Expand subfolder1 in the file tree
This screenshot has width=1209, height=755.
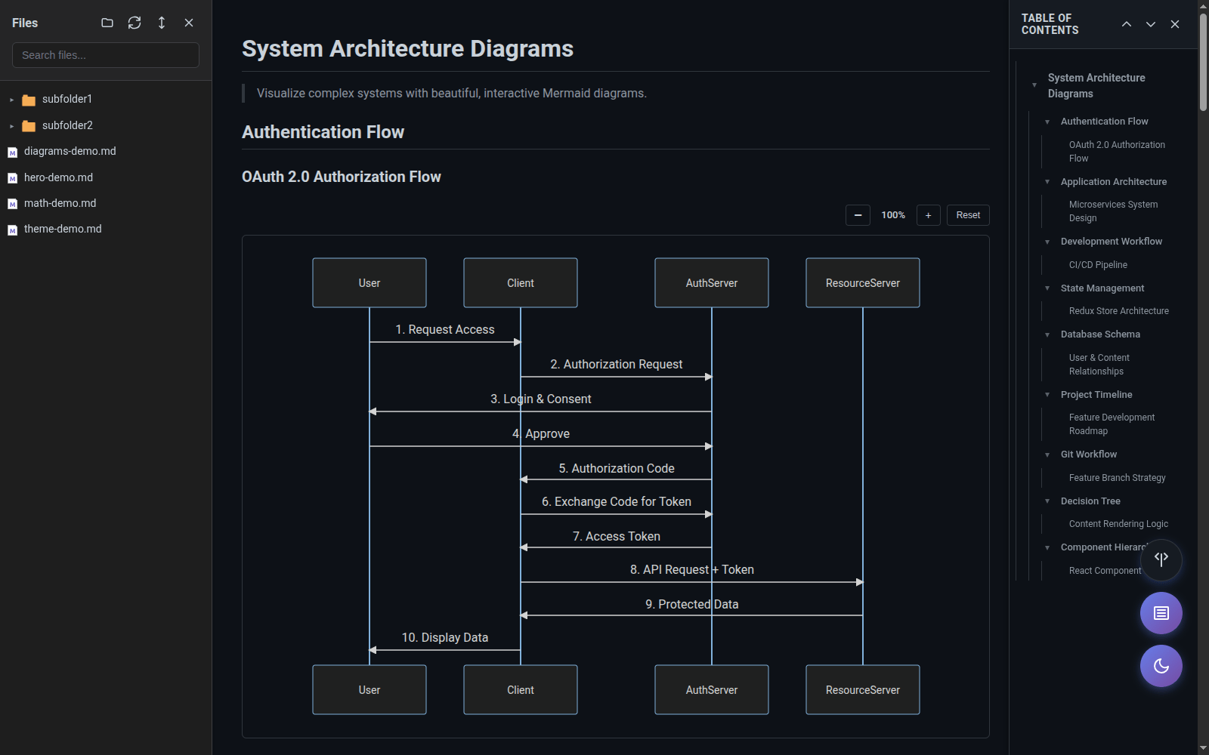pos(11,99)
